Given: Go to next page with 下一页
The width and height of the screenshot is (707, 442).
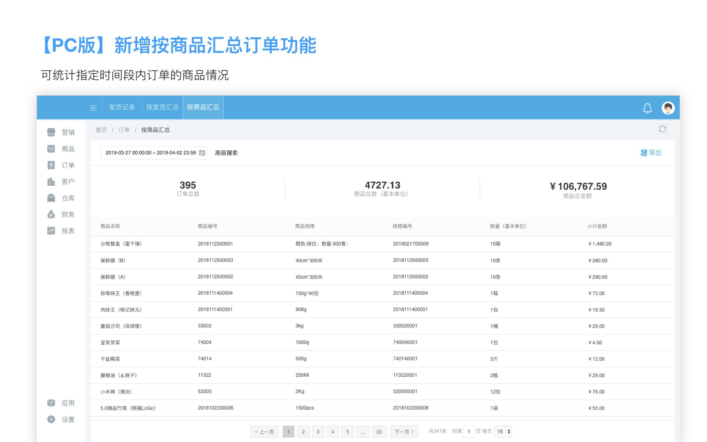Looking at the screenshot, I should coord(404,432).
